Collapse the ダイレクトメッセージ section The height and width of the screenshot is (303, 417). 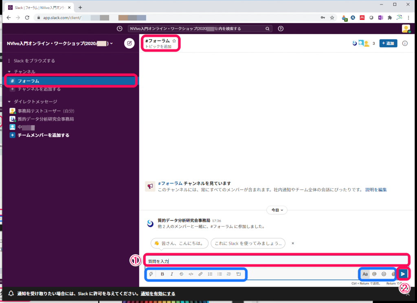click(x=9, y=102)
